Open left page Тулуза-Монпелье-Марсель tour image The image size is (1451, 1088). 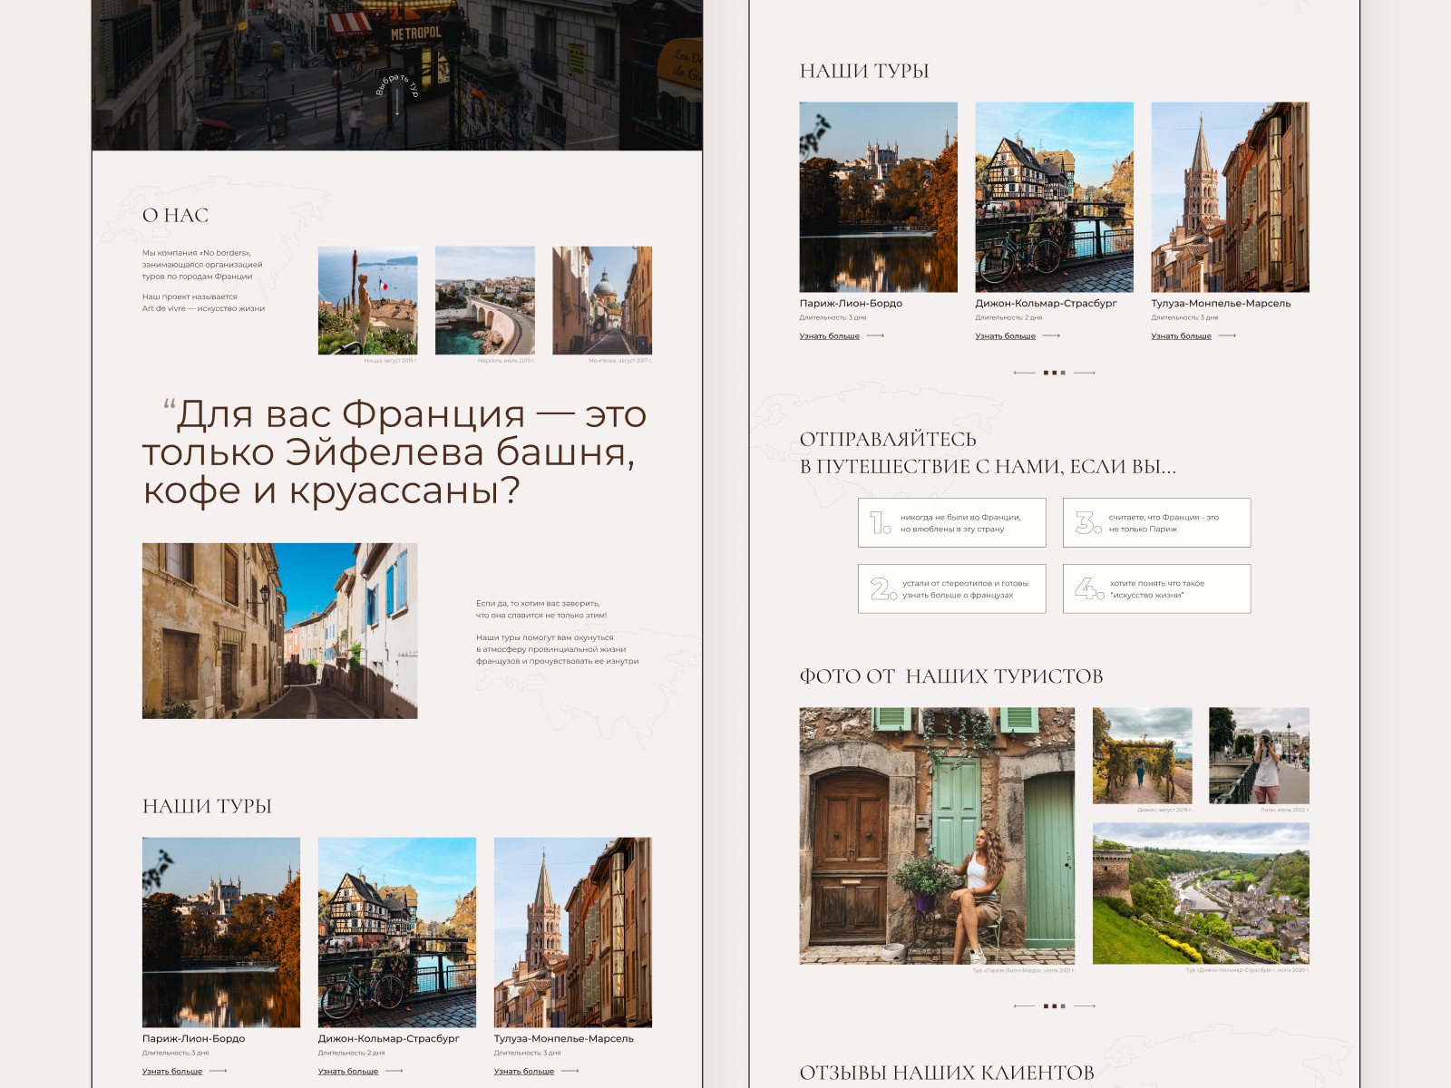[x=573, y=932]
